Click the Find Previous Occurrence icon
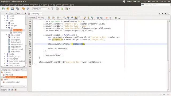This screenshot has height=96, width=171. pos(68,18)
